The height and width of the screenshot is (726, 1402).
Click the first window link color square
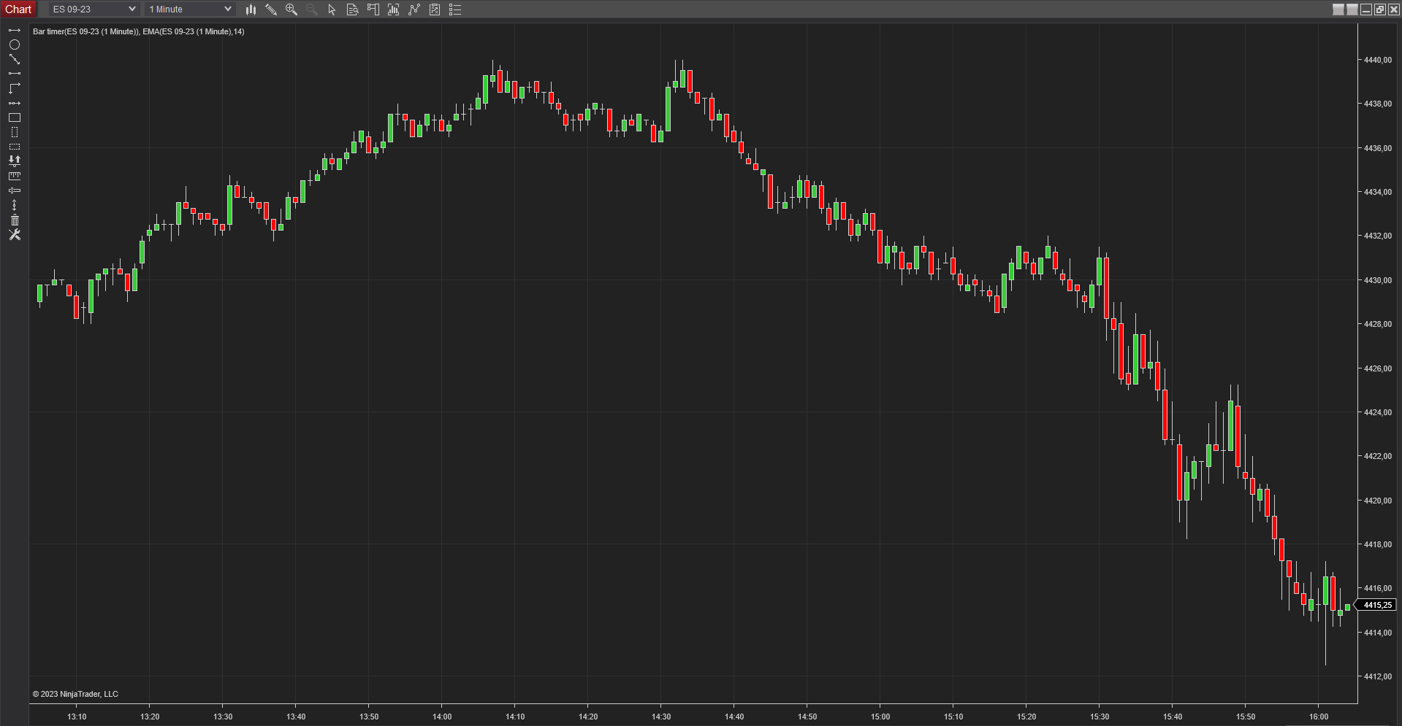pyautogui.click(x=1338, y=9)
